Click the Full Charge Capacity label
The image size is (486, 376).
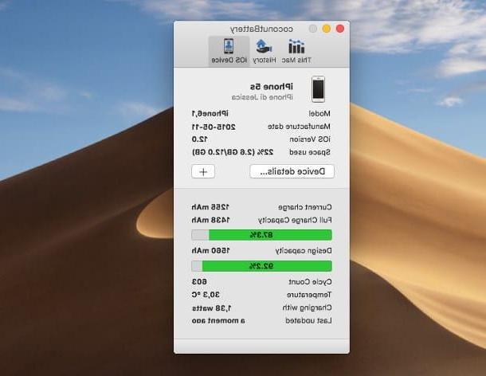[x=295, y=220]
